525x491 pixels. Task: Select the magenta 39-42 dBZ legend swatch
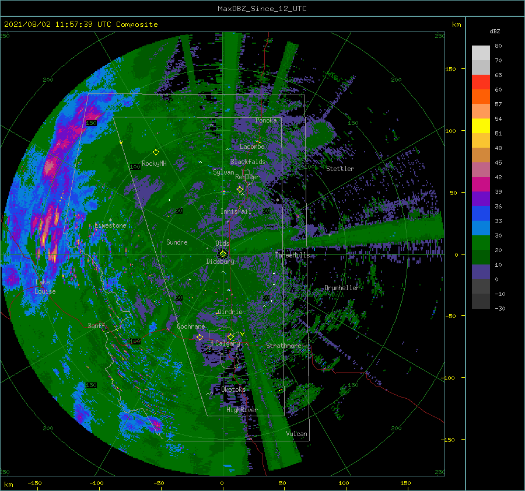tap(481, 184)
